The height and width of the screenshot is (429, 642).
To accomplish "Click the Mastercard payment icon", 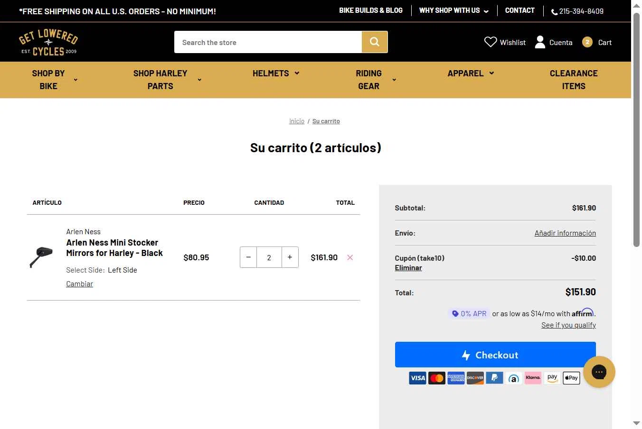I will tap(437, 378).
